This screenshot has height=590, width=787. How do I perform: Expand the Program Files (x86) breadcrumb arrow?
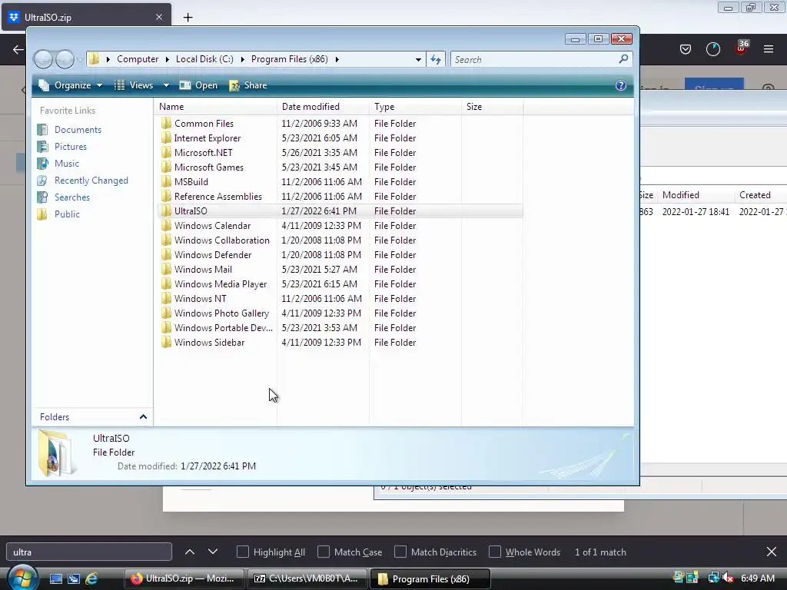pyautogui.click(x=337, y=59)
